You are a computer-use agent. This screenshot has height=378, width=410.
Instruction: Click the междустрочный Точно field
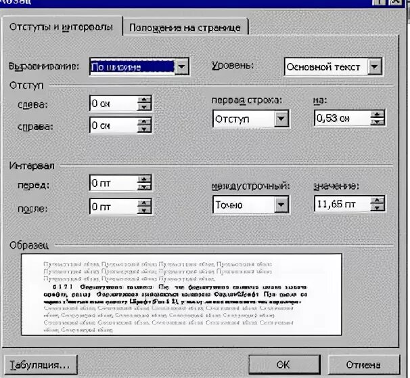(244, 205)
